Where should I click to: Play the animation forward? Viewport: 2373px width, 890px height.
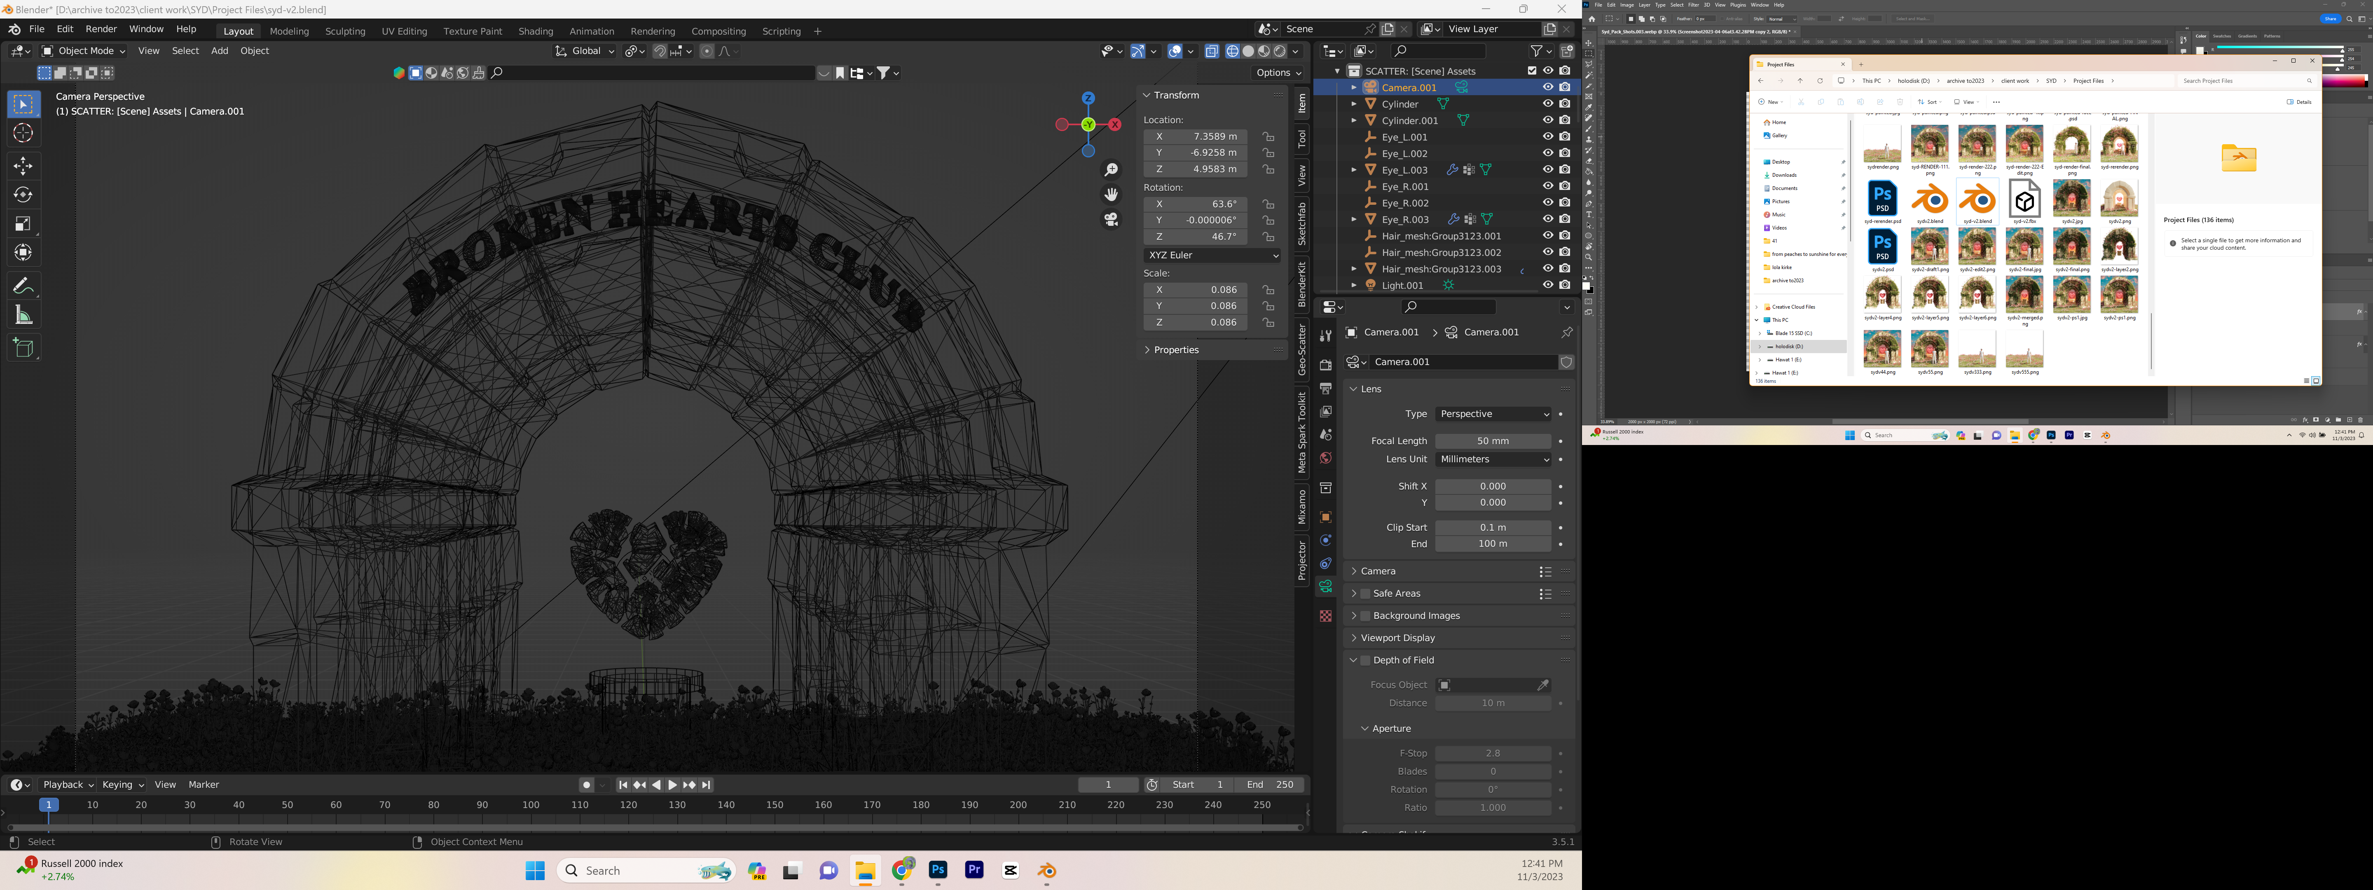672,785
